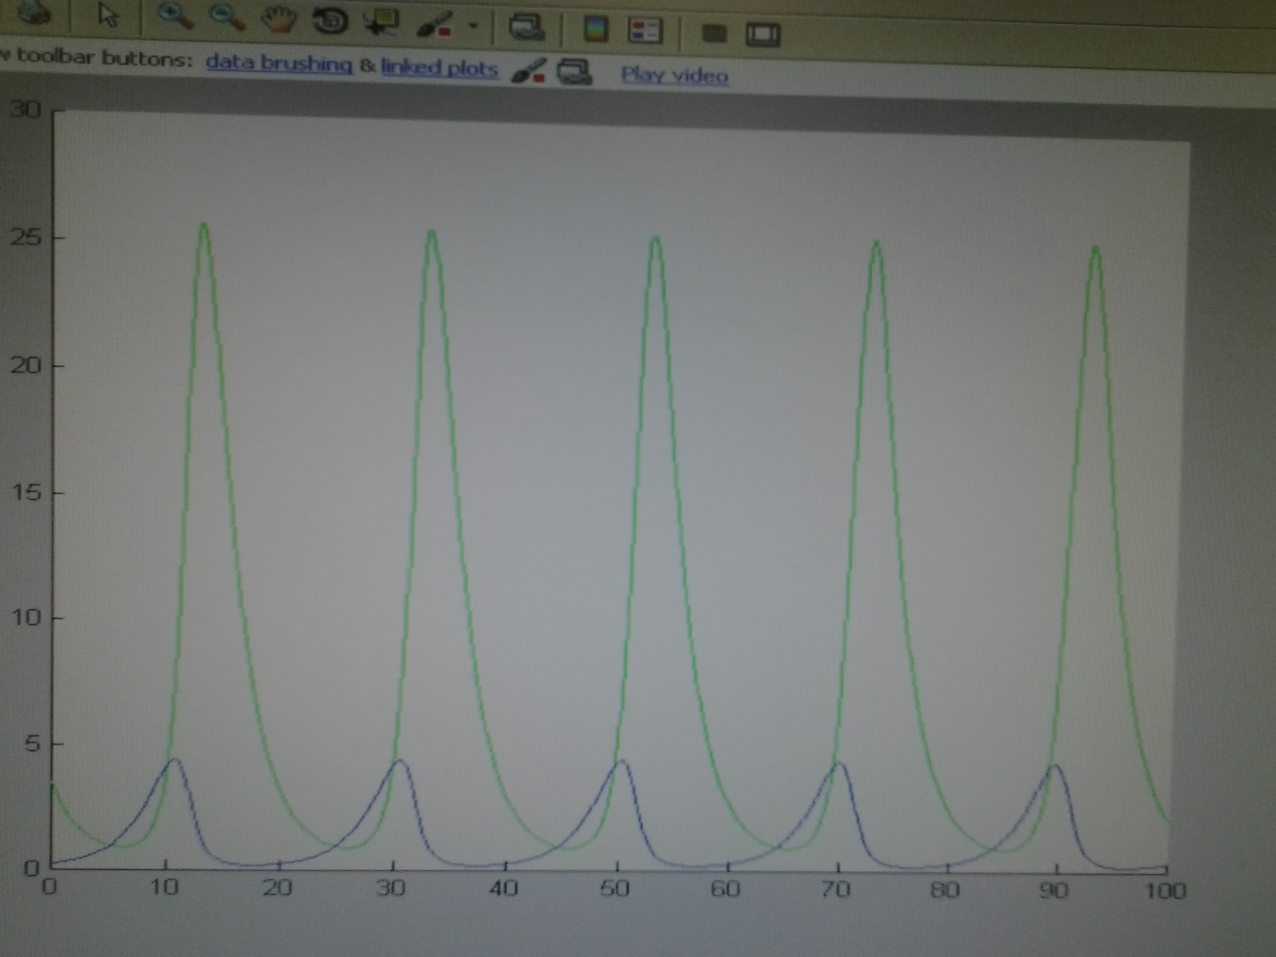Click the Hide Plot Tools icon
Screen dimensions: 1276x957
714,32
